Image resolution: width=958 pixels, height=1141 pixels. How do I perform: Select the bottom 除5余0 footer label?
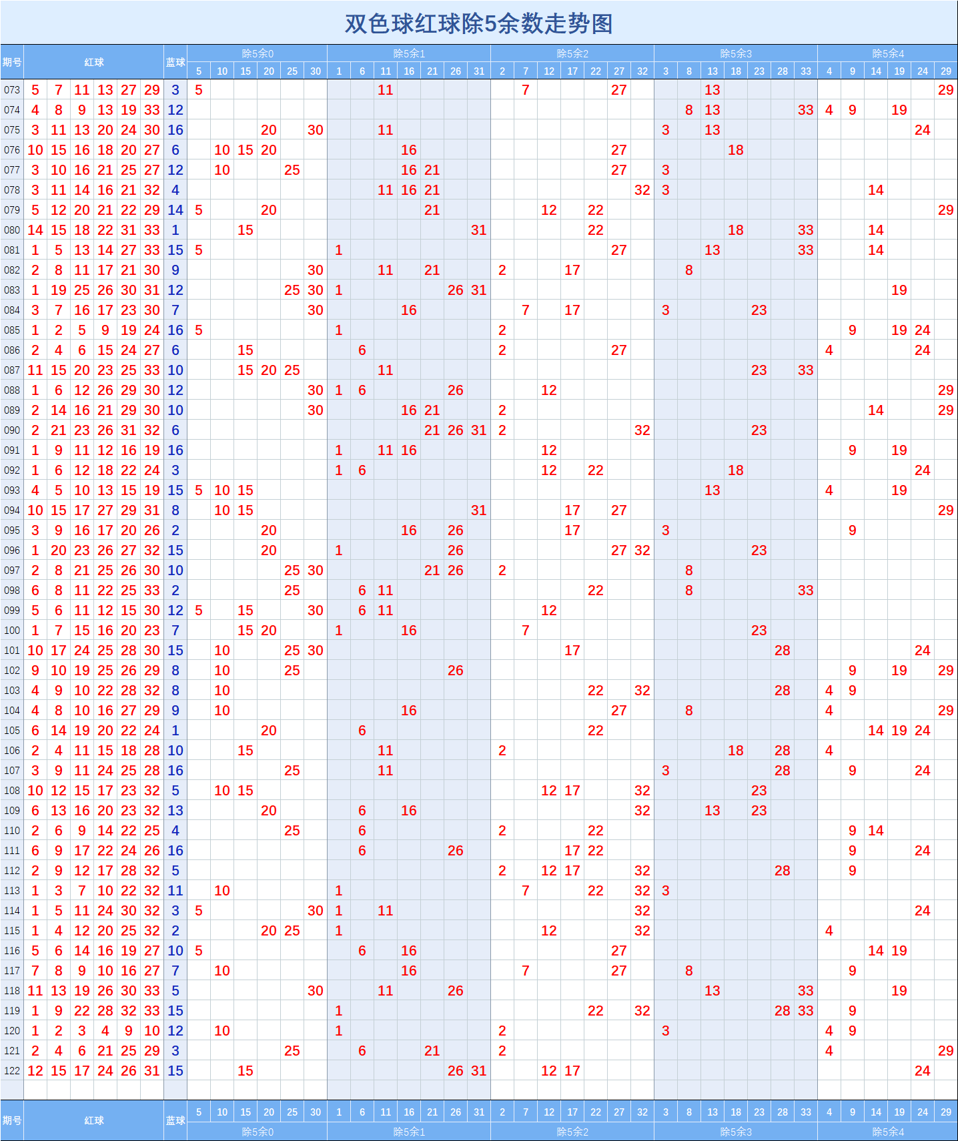(258, 1132)
